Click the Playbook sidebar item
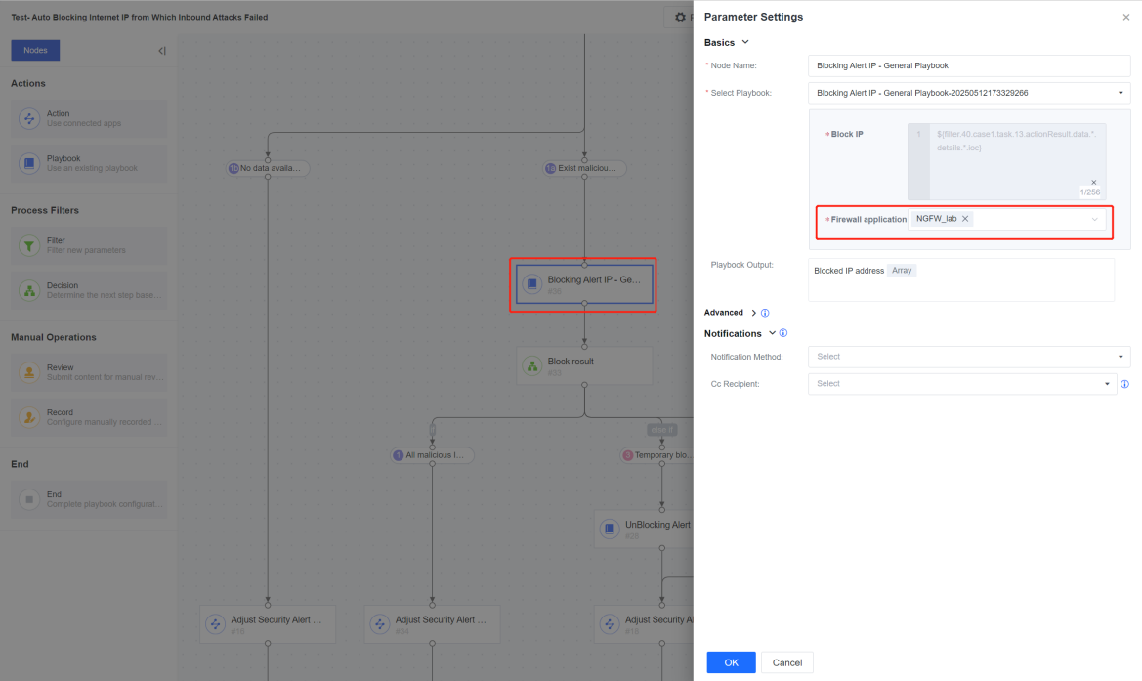The height and width of the screenshot is (681, 1142). (89, 163)
